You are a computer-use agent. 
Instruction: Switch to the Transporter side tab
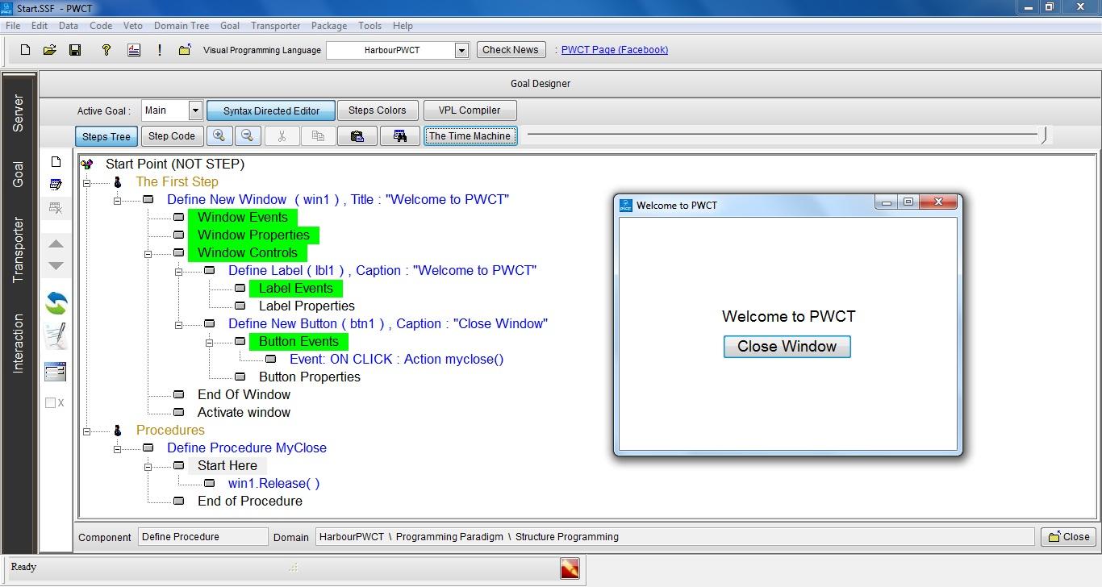[x=19, y=250]
